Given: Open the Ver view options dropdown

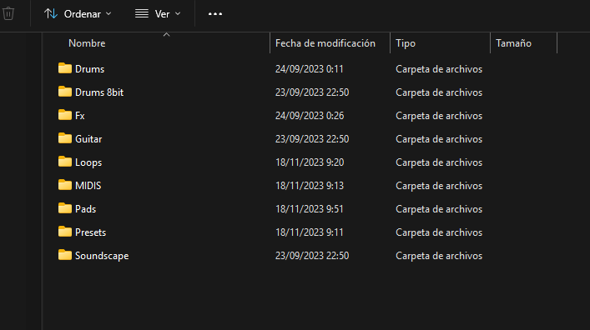Looking at the screenshot, I should 158,14.
